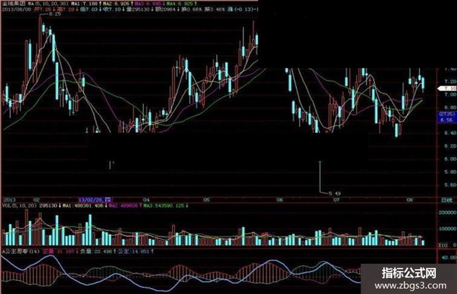457x294 pixels.
Task: Click the opening price 开7.26 value
Action: click(x=43, y=9)
